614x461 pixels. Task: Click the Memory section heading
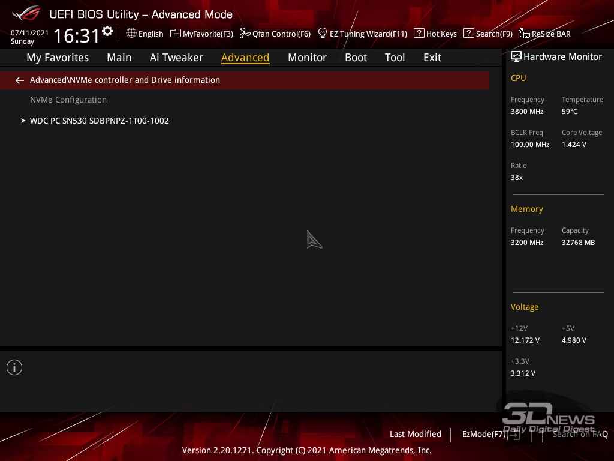click(526, 209)
